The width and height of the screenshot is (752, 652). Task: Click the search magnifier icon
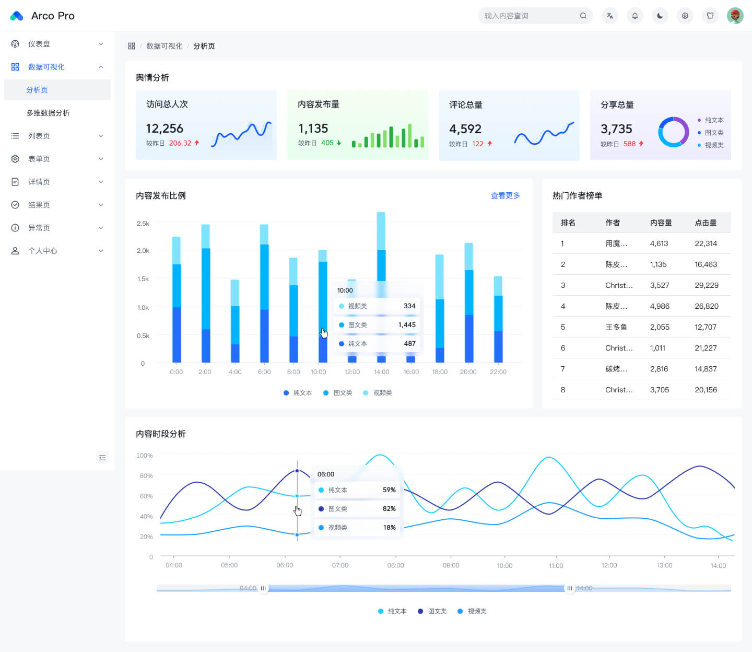583,16
